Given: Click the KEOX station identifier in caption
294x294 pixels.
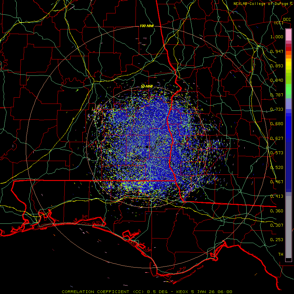Looking at the screenshot, I should [x=183, y=292].
